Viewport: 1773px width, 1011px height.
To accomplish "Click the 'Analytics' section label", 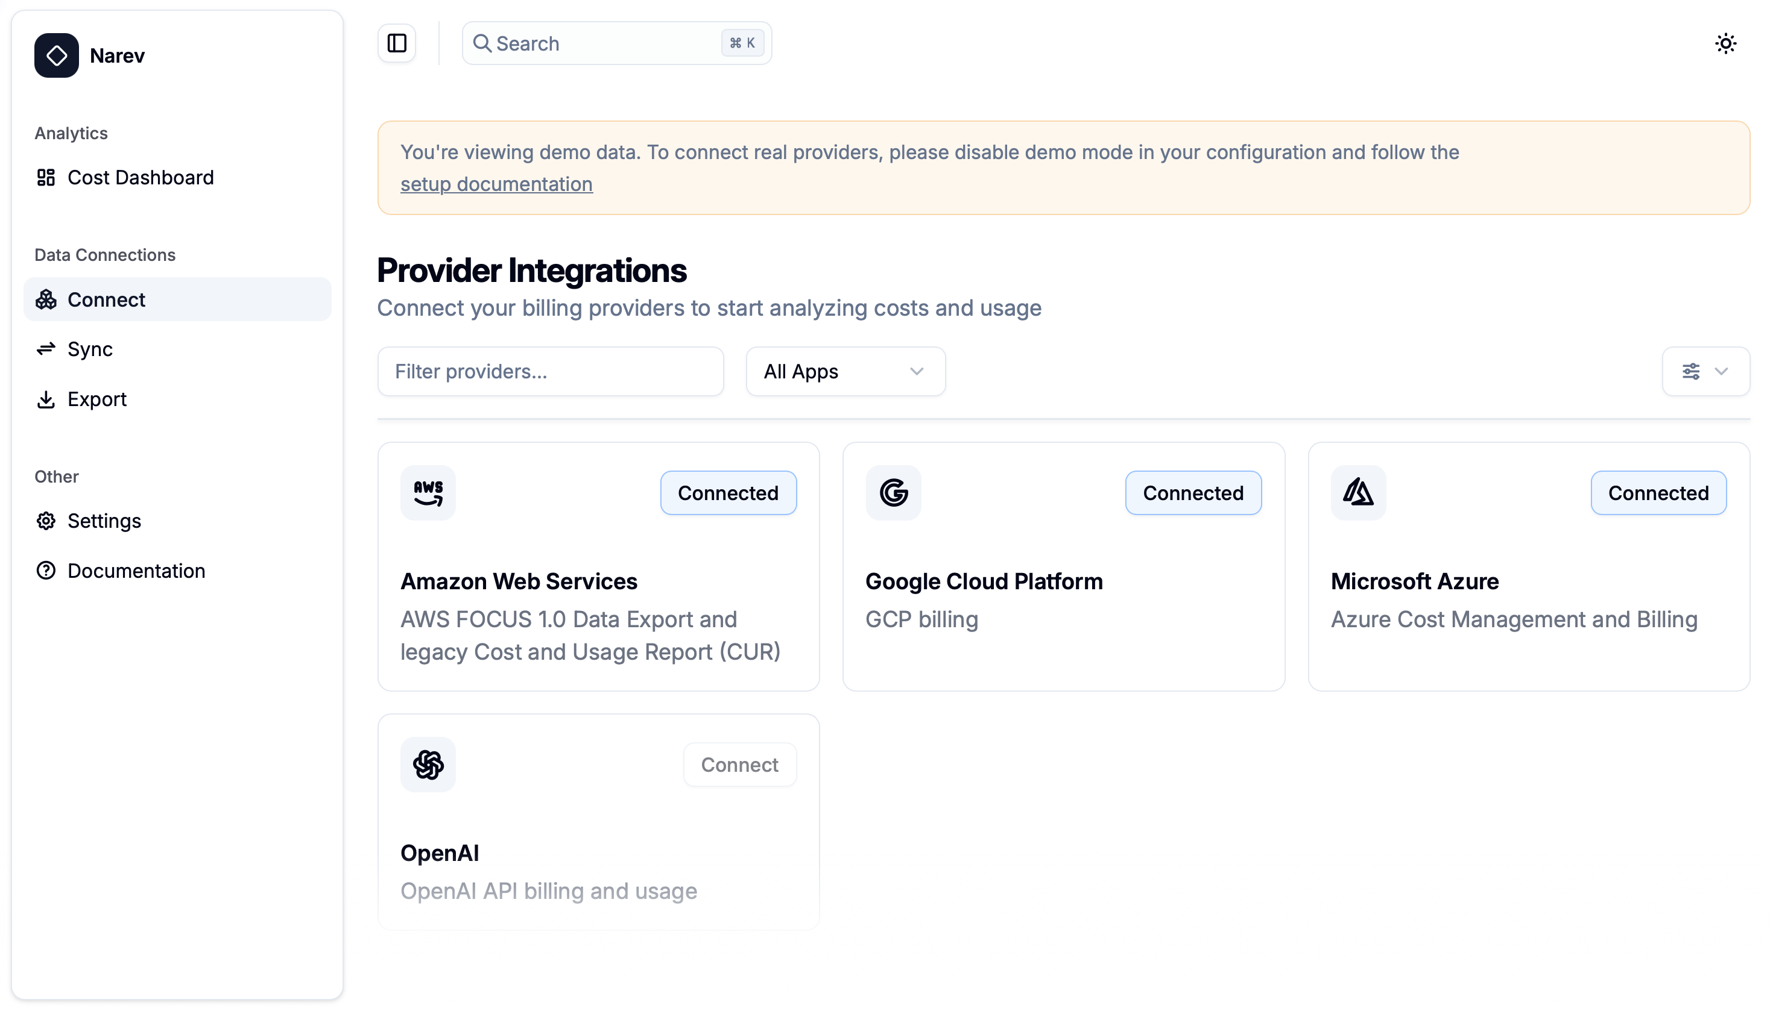I will [x=71, y=133].
